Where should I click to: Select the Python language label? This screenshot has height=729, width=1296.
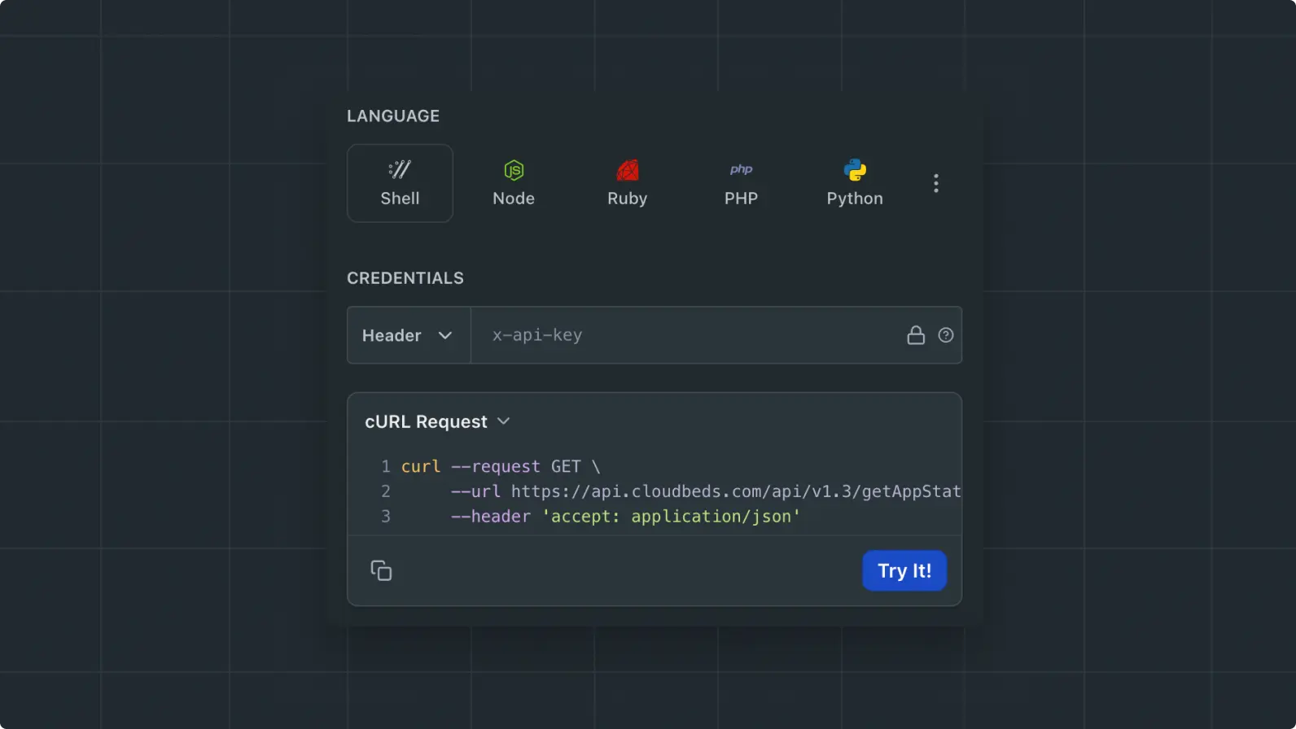pyautogui.click(x=855, y=199)
